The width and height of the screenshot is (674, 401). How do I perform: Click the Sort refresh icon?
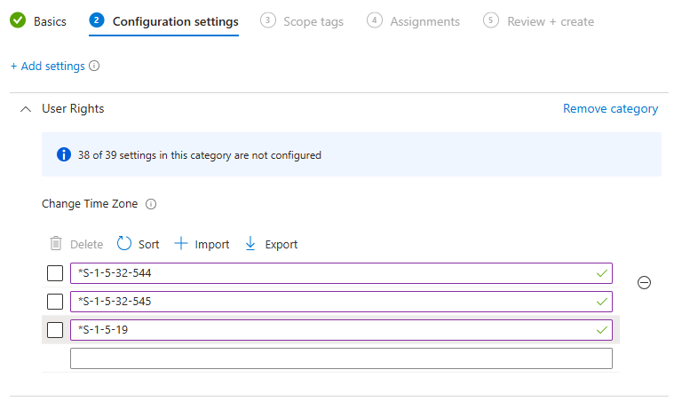123,243
